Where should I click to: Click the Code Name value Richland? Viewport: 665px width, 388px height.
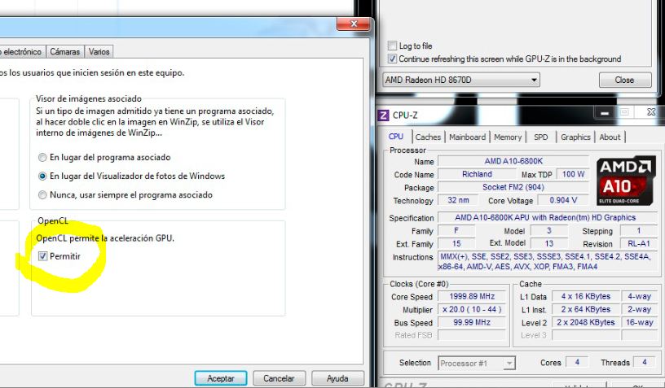pyautogui.click(x=477, y=174)
